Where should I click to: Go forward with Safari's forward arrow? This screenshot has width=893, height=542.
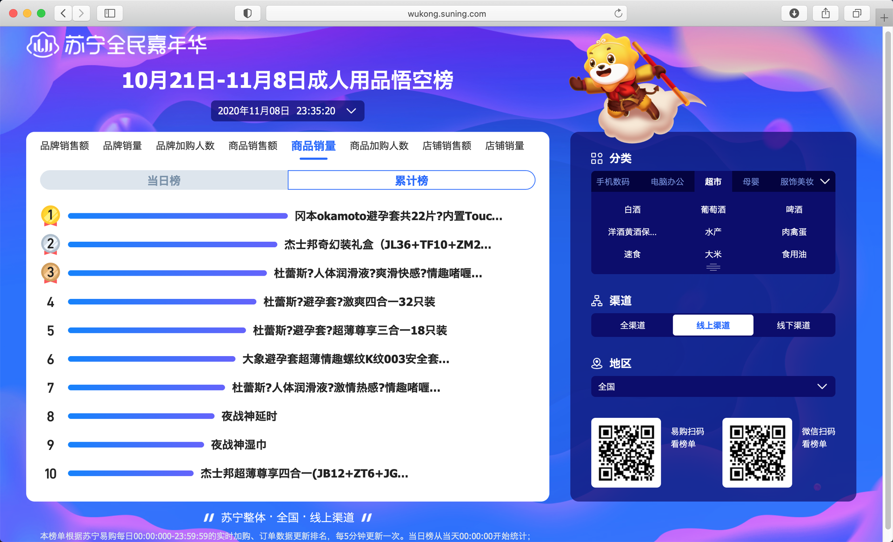81,13
